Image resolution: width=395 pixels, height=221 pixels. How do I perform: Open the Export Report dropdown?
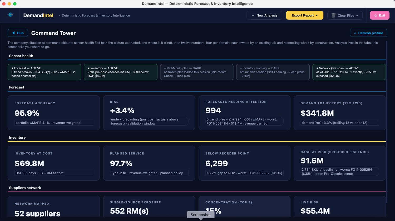304,15
